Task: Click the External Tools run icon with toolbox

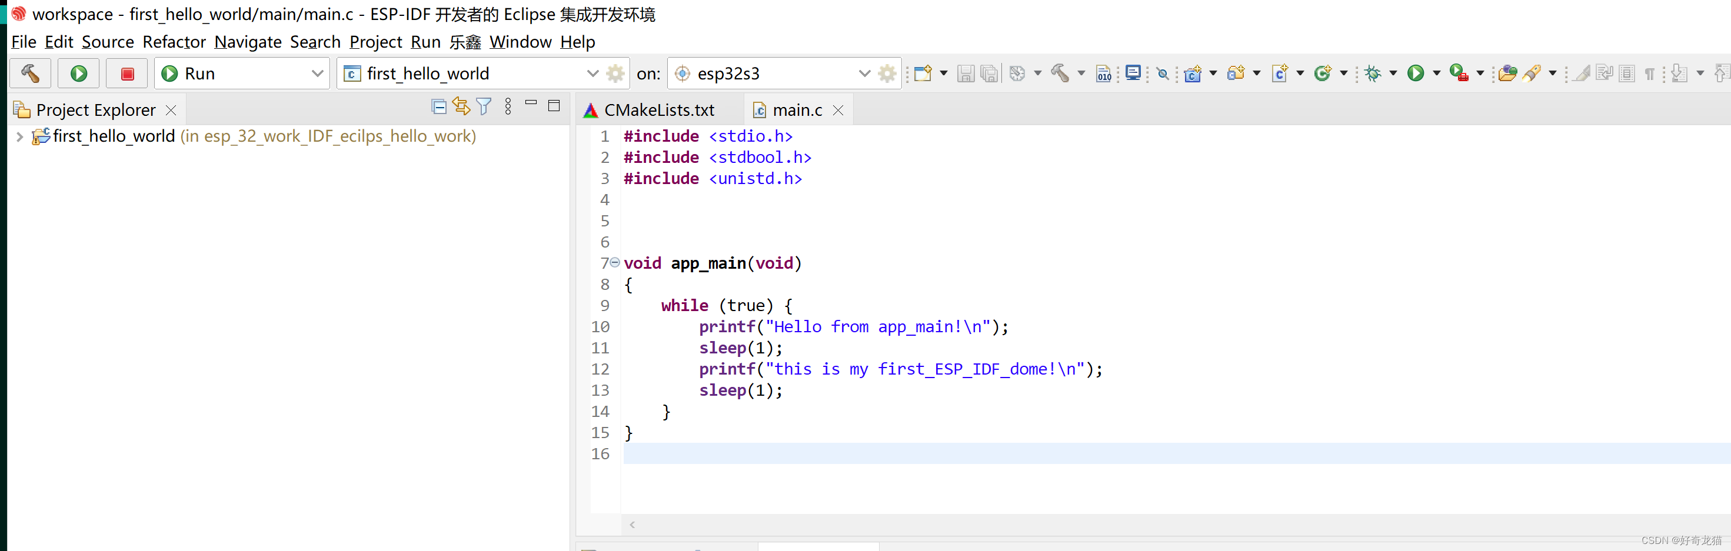Action: (x=1459, y=74)
